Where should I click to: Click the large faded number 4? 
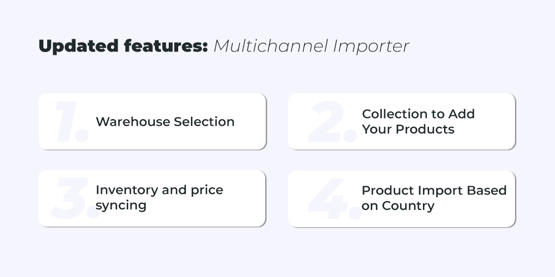pos(327,198)
